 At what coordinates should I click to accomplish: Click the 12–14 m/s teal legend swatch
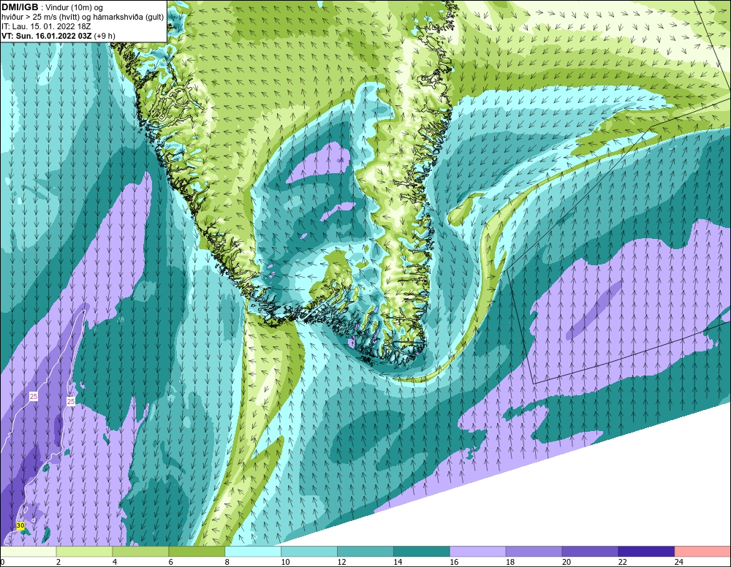coord(365,552)
